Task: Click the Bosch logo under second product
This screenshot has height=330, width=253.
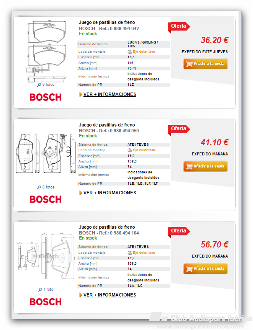Action: point(46,199)
